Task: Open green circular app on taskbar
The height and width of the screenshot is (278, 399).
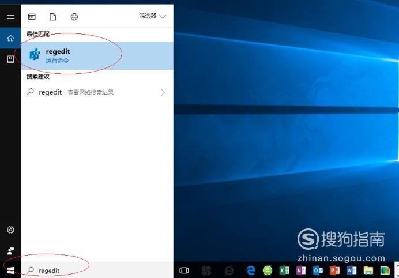Action: (268, 271)
